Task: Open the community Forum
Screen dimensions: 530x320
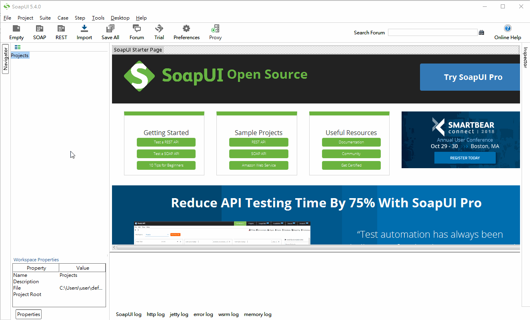Action: [x=136, y=32]
